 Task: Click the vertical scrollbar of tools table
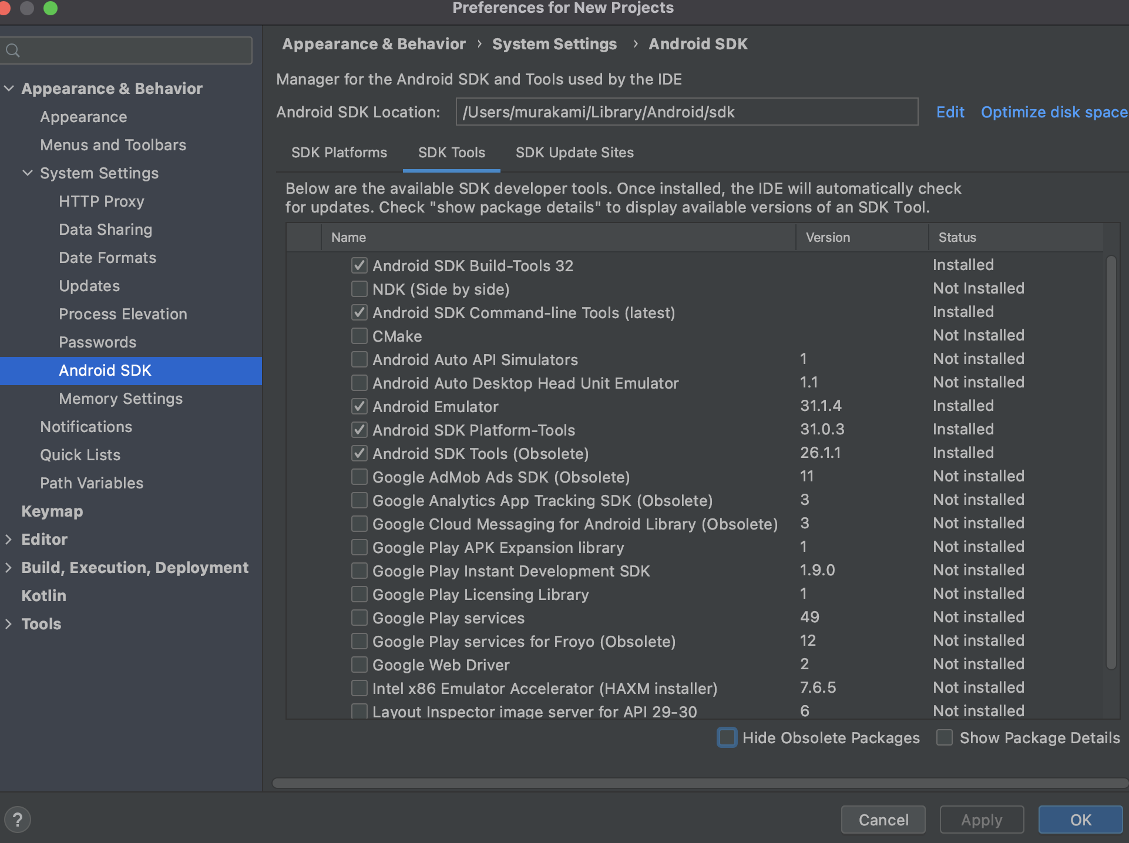(1111, 463)
